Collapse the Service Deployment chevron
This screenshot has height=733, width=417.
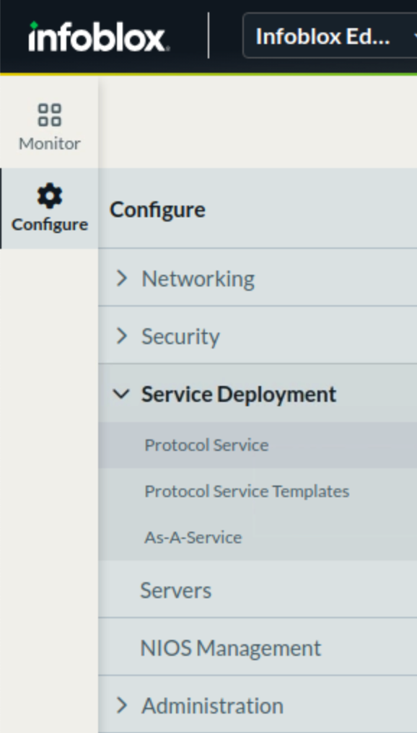point(121,394)
